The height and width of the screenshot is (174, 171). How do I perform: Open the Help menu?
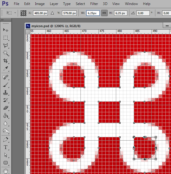[147, 4]
